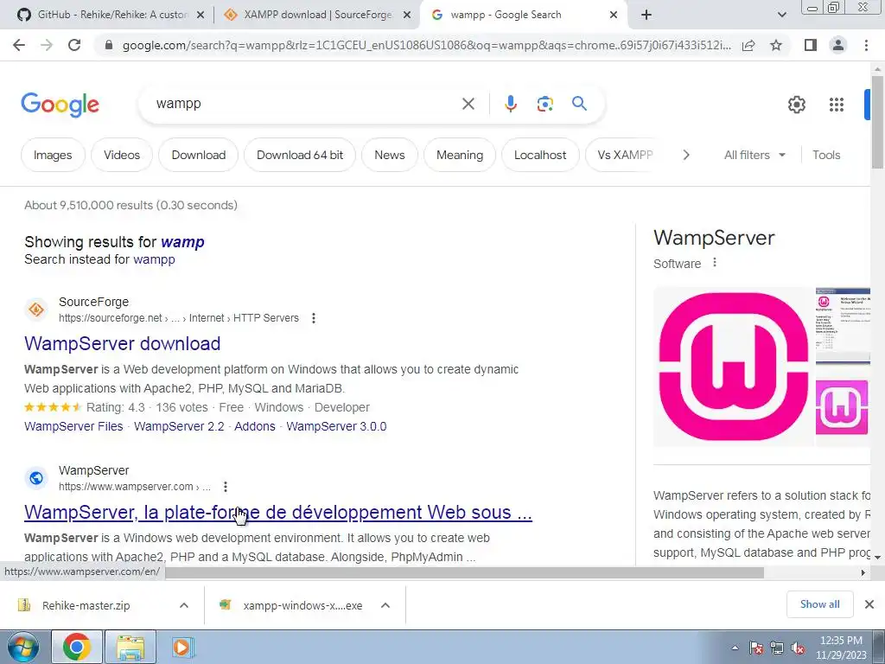Click the page vertical scrollbar

click(x=877, y=122)
